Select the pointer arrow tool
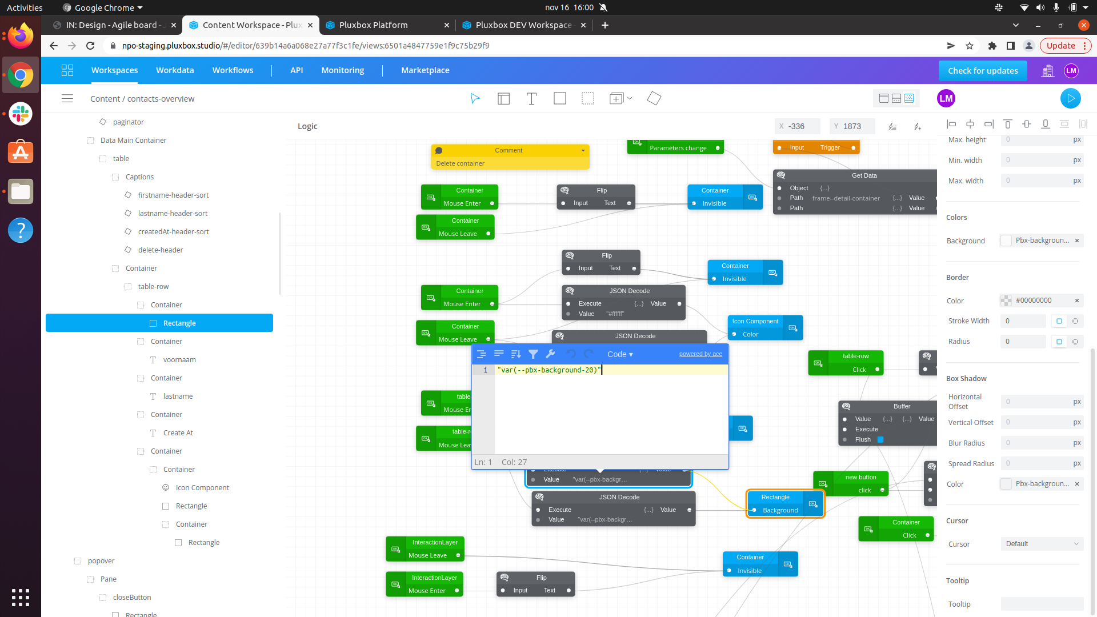 (475, 99)
